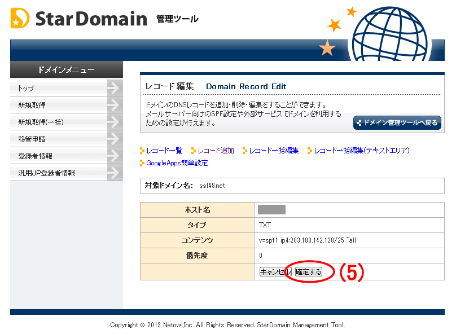Click the masked host name value
Screen dimensions: 456x334
[271, 209]
